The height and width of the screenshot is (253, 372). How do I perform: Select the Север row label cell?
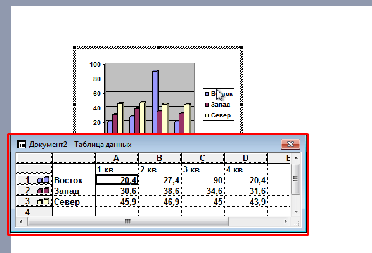click(x=74, y=202)
